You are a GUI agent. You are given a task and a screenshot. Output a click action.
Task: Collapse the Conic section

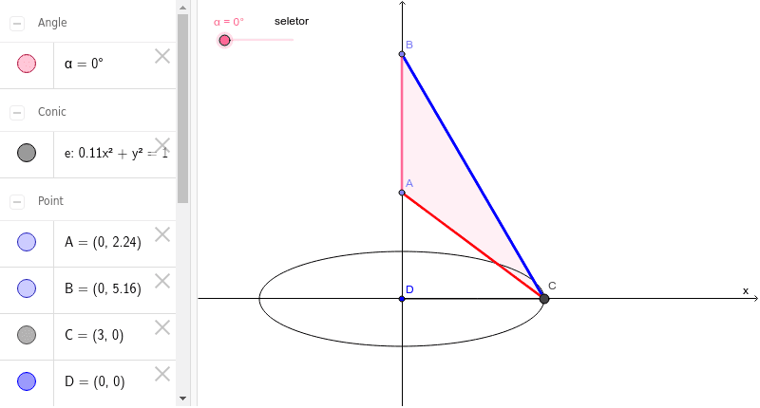(17, 112)
